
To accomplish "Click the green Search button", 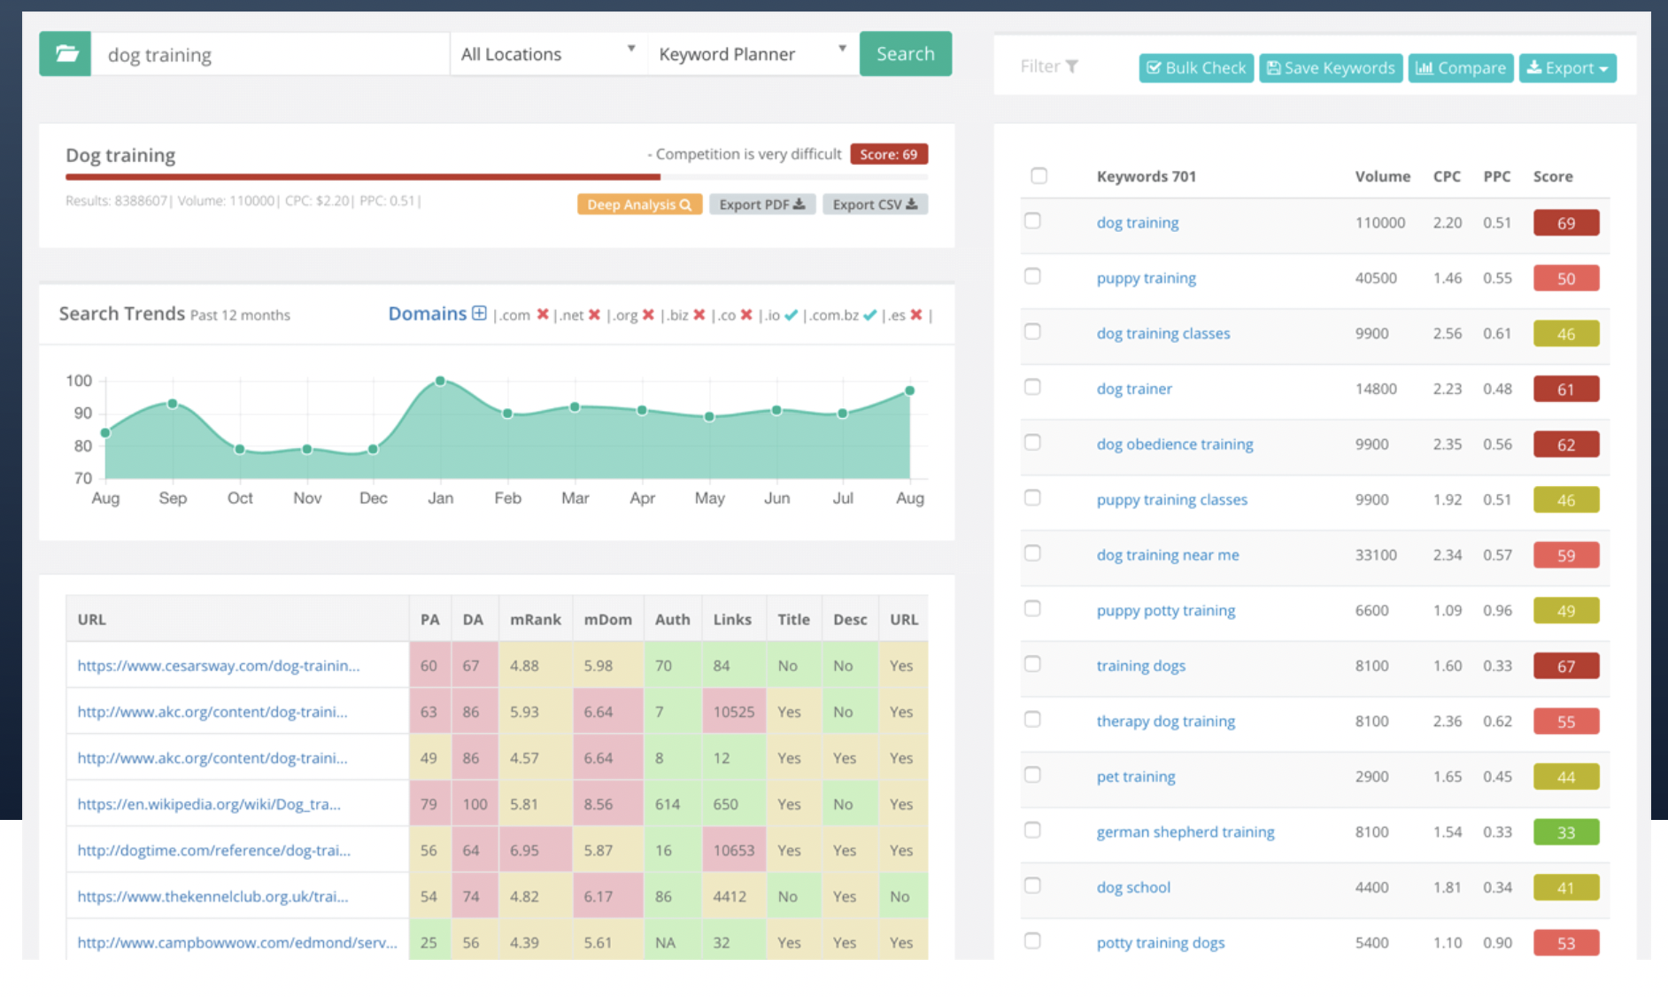I will coord(906,54).
